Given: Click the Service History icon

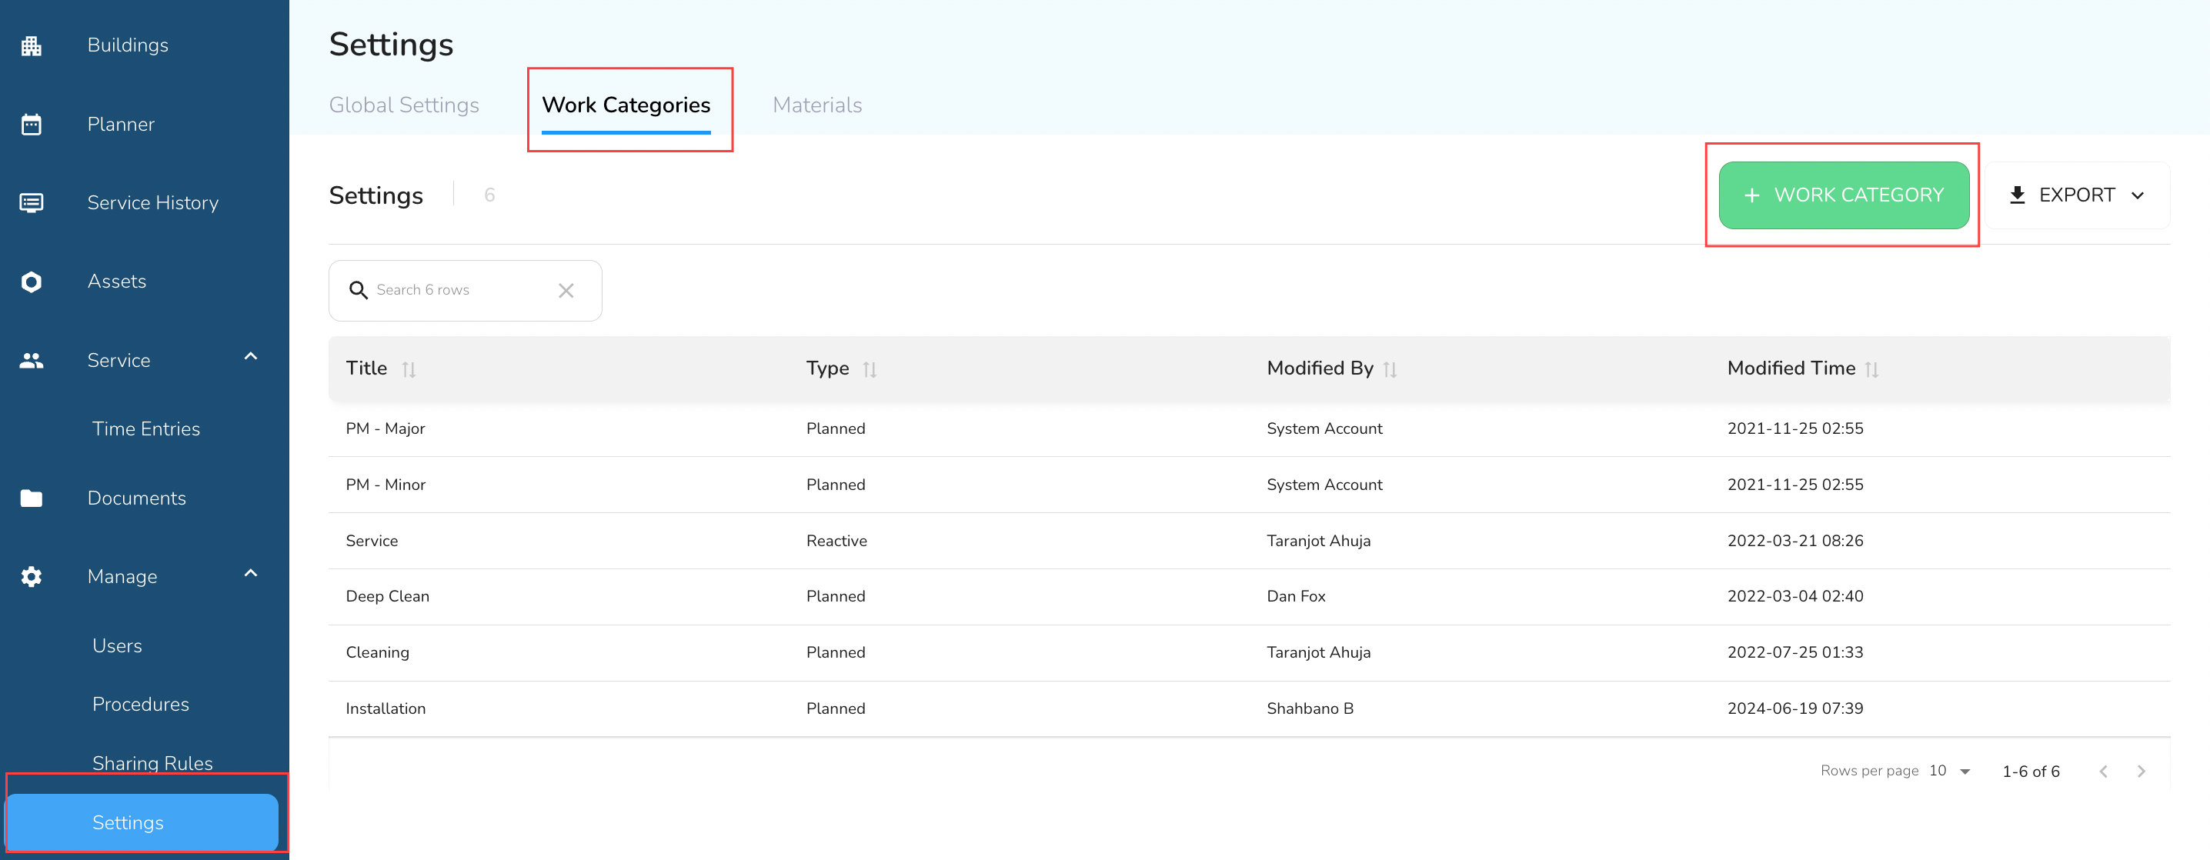Looking at the screenshot, I should tap(32, 203).
